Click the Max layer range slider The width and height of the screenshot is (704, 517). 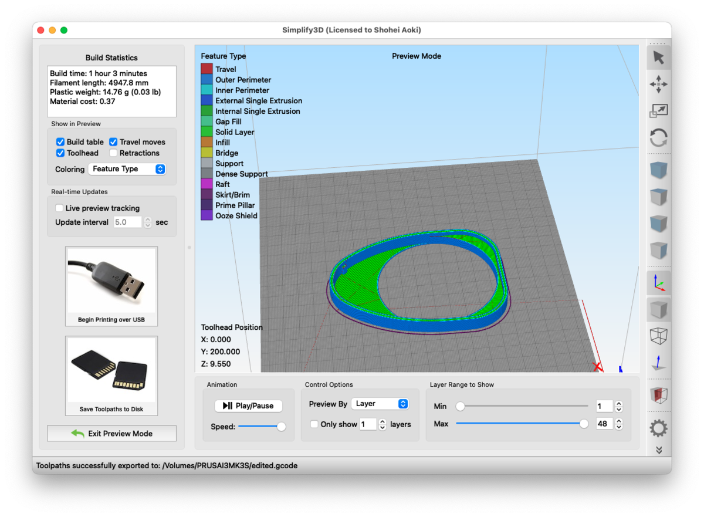pos(522,424)
